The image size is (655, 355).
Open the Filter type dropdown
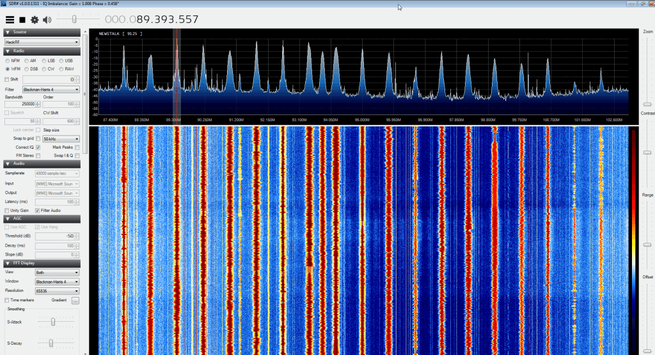51,89
